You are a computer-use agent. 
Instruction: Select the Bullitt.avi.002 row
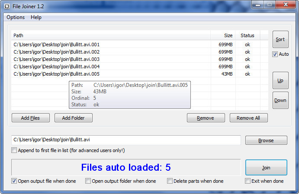(140, 52)
